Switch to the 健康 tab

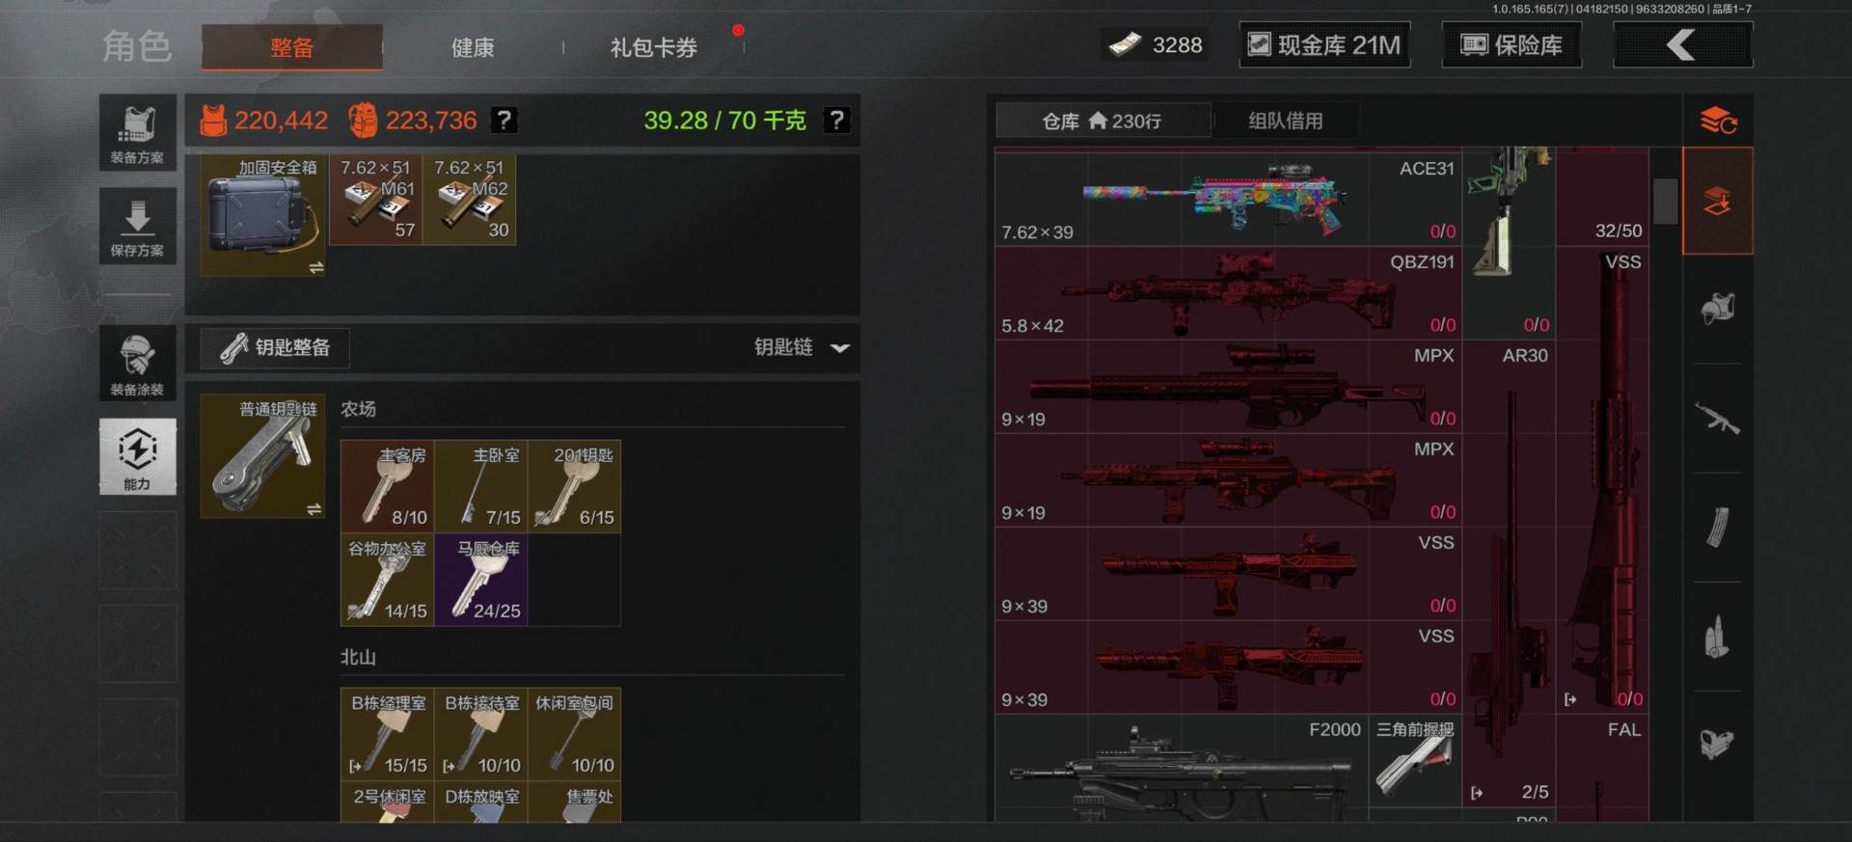473,47
